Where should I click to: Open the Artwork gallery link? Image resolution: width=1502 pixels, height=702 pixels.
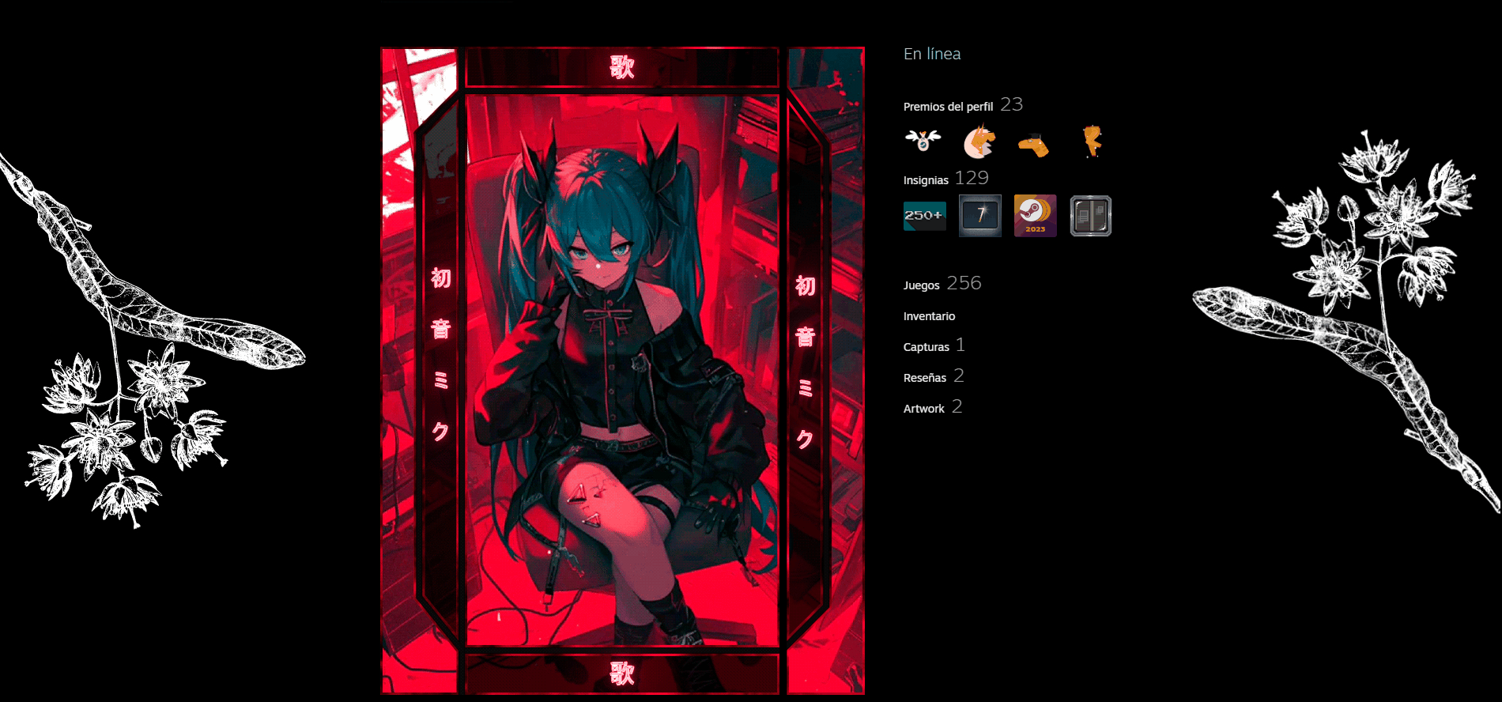tap(923, 409)
